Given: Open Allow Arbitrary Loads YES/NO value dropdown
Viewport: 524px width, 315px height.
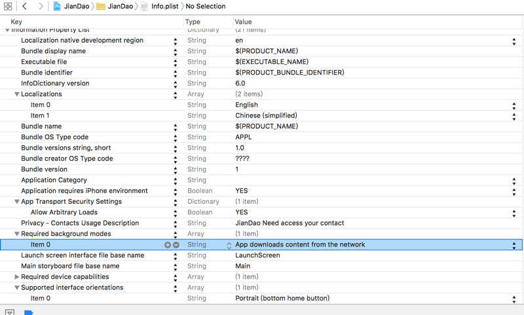Looking at the screenshot, I should [514, 213].
